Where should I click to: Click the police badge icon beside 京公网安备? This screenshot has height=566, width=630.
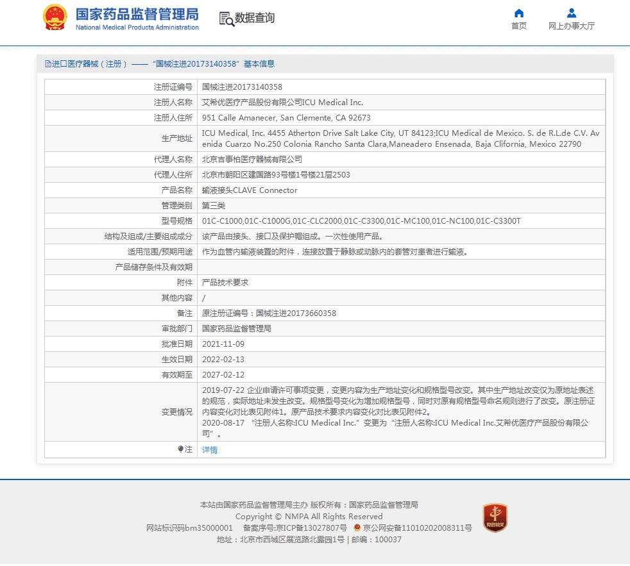point(357,528)
